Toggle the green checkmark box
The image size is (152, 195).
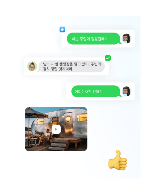coord(108,58)
